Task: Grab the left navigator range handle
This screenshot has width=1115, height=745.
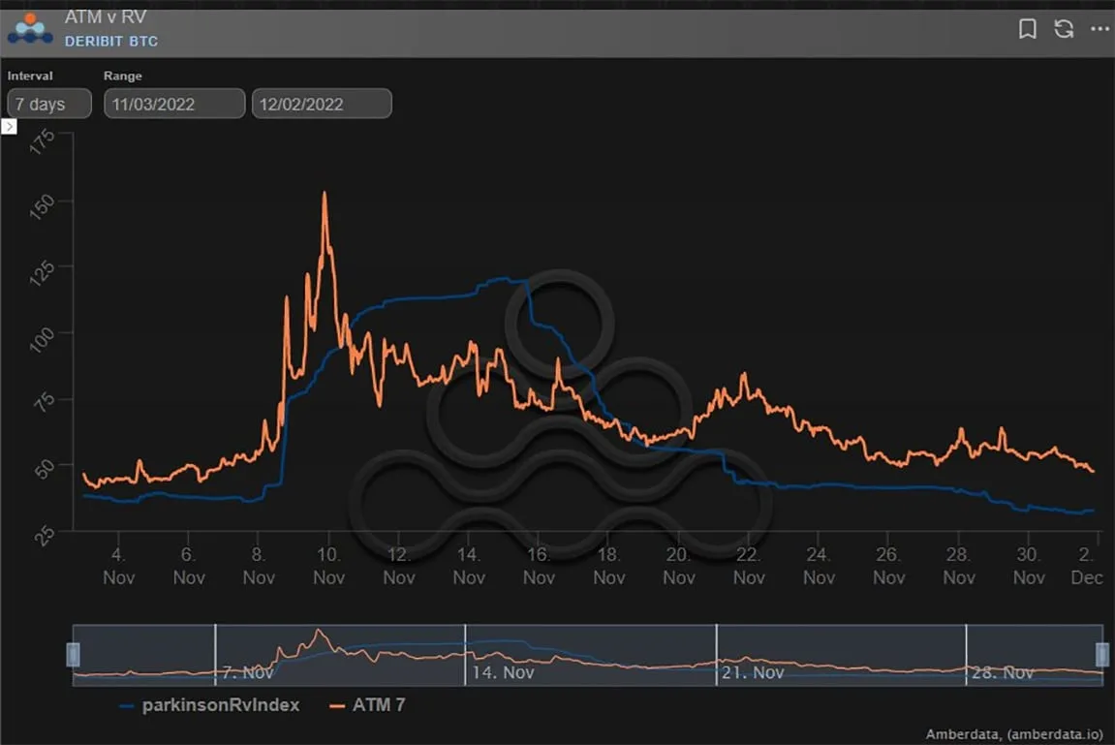Action: tap(74, 655)
